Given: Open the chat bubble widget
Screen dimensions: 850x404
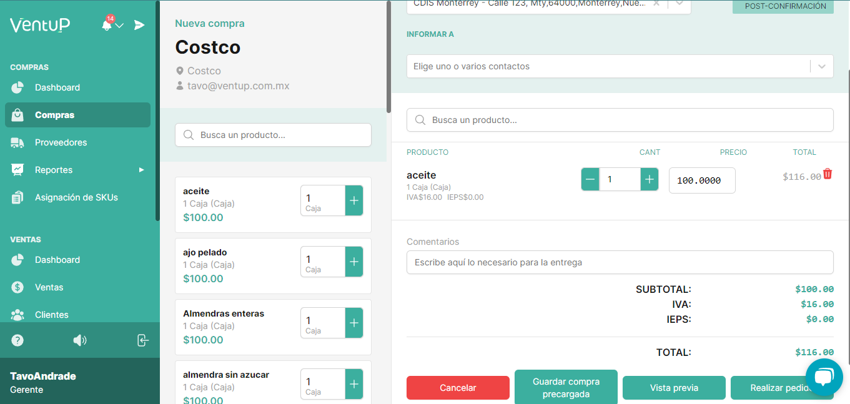Looking at the screenshot, I should [x=824, y=377].
